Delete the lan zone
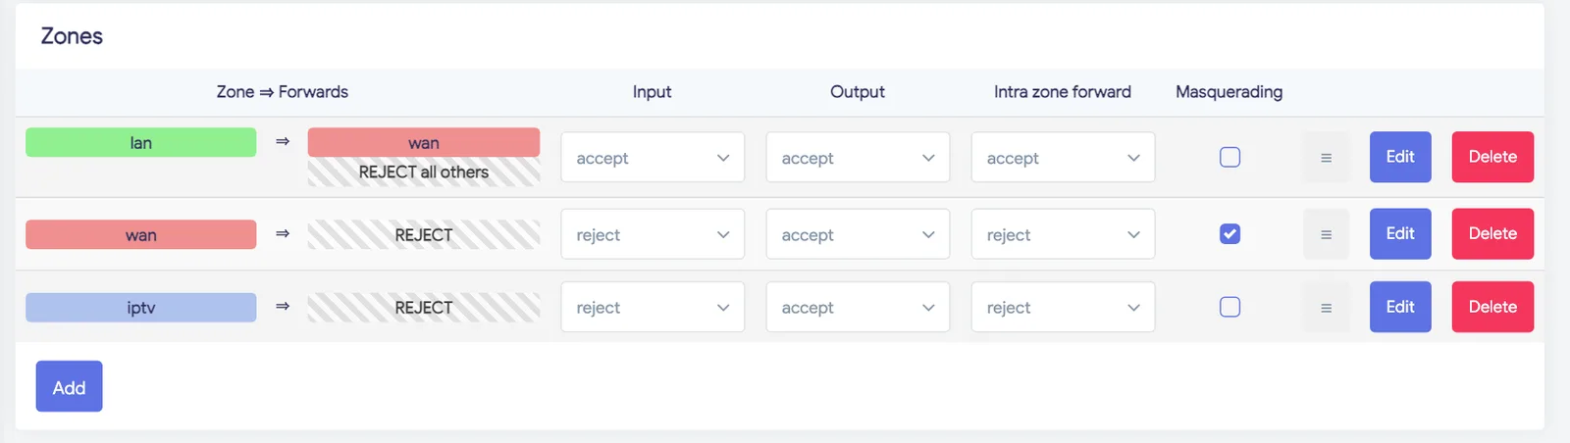Image resolution: width=1570 pixels, height=443 pixels. tap(1492, 157)
